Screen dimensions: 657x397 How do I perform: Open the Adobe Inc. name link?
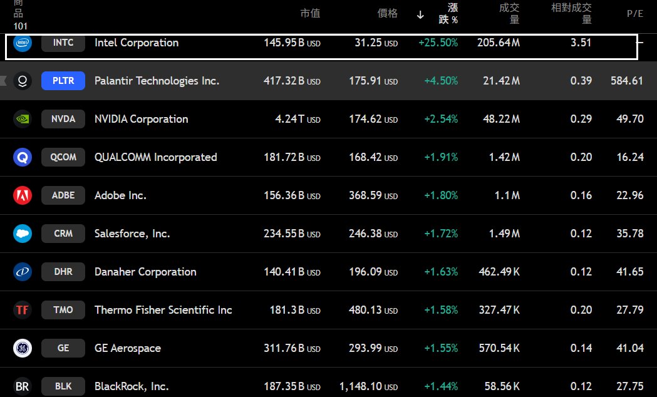click(120, 196)
